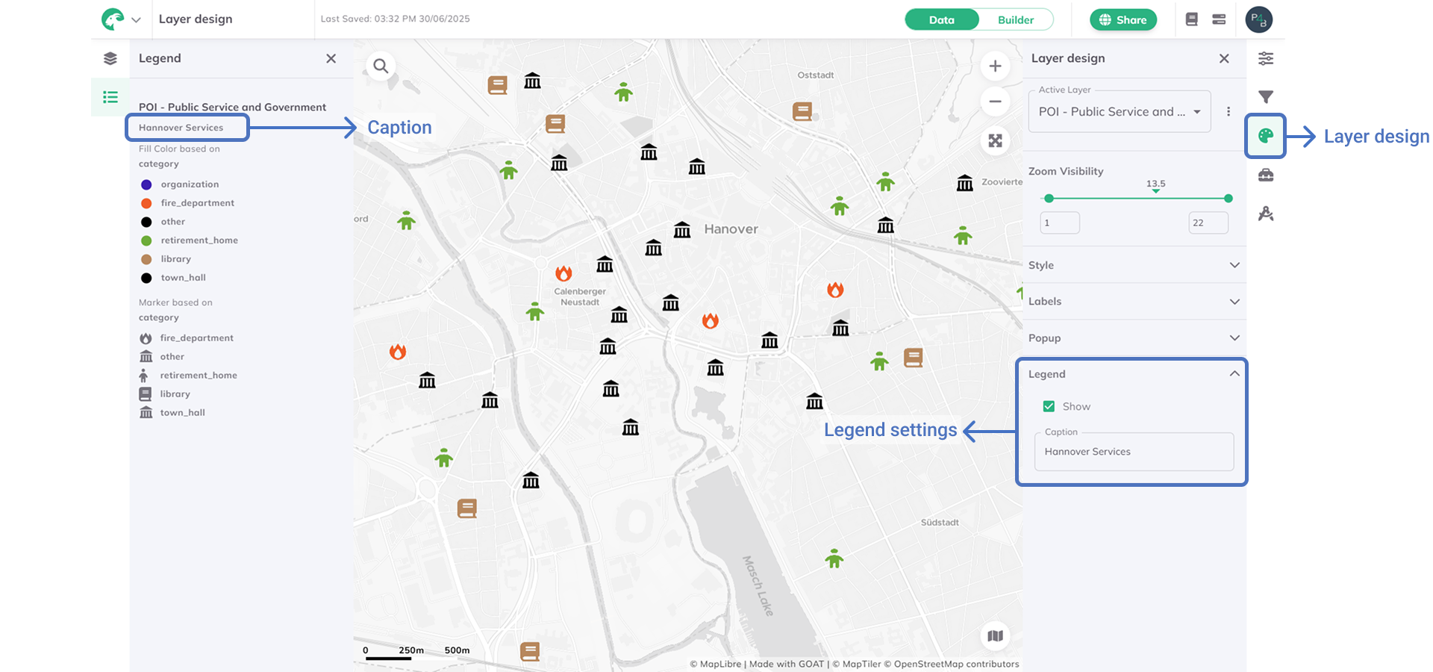Viewport: 1433px width, 672px height.
Task: Expand the Labels section
Action: coord(1133,302)
